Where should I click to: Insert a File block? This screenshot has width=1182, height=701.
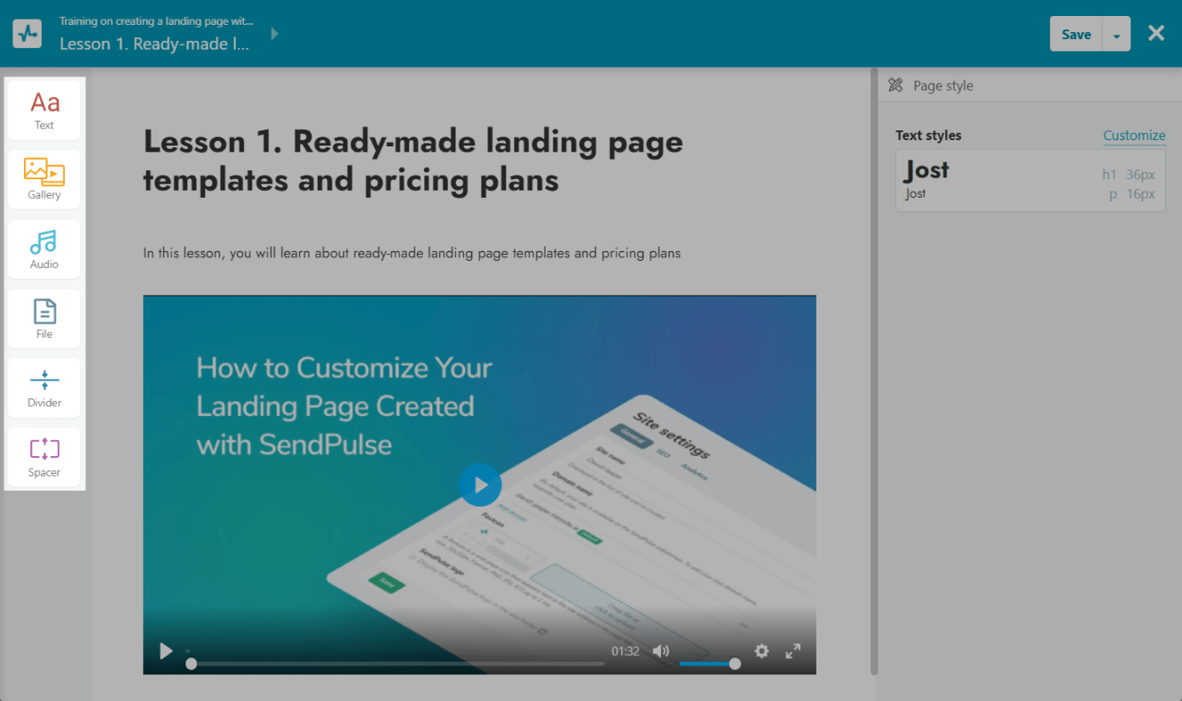click(44, 319)
